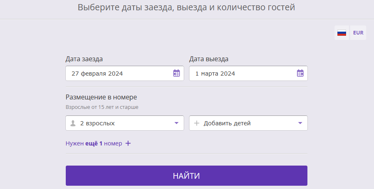Open the check-out date calendar icon
Screen dimensions: 374x189
tap(300, 73)
